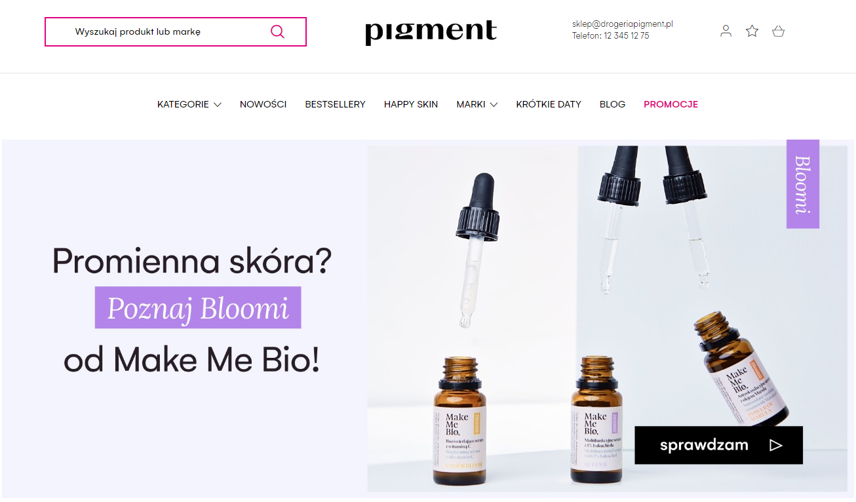The image size is (856, 502).
Task: Open the PROMOCJE link
Action: click(671, 104)
